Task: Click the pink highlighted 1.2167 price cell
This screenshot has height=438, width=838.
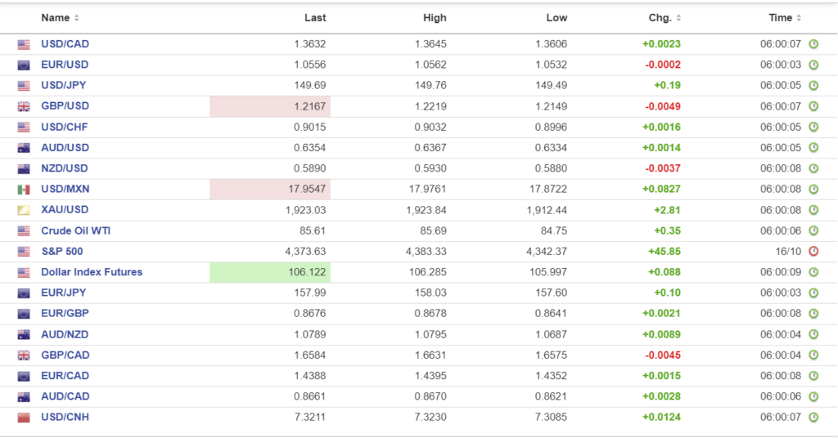Action: click(x=270, y=106)
